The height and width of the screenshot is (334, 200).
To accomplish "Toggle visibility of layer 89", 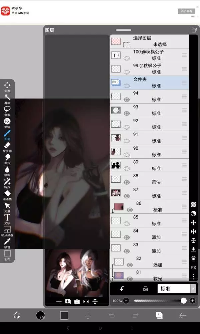I will (127, 168).
